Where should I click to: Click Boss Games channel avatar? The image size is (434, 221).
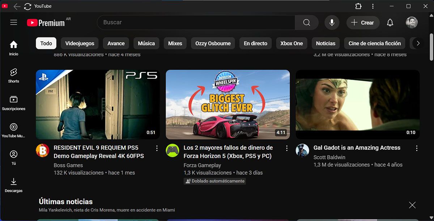pos(42,150)
